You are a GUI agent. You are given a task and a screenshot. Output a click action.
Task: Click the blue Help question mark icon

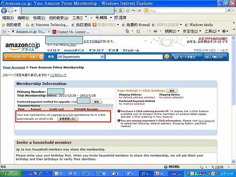tap(224, 31)
